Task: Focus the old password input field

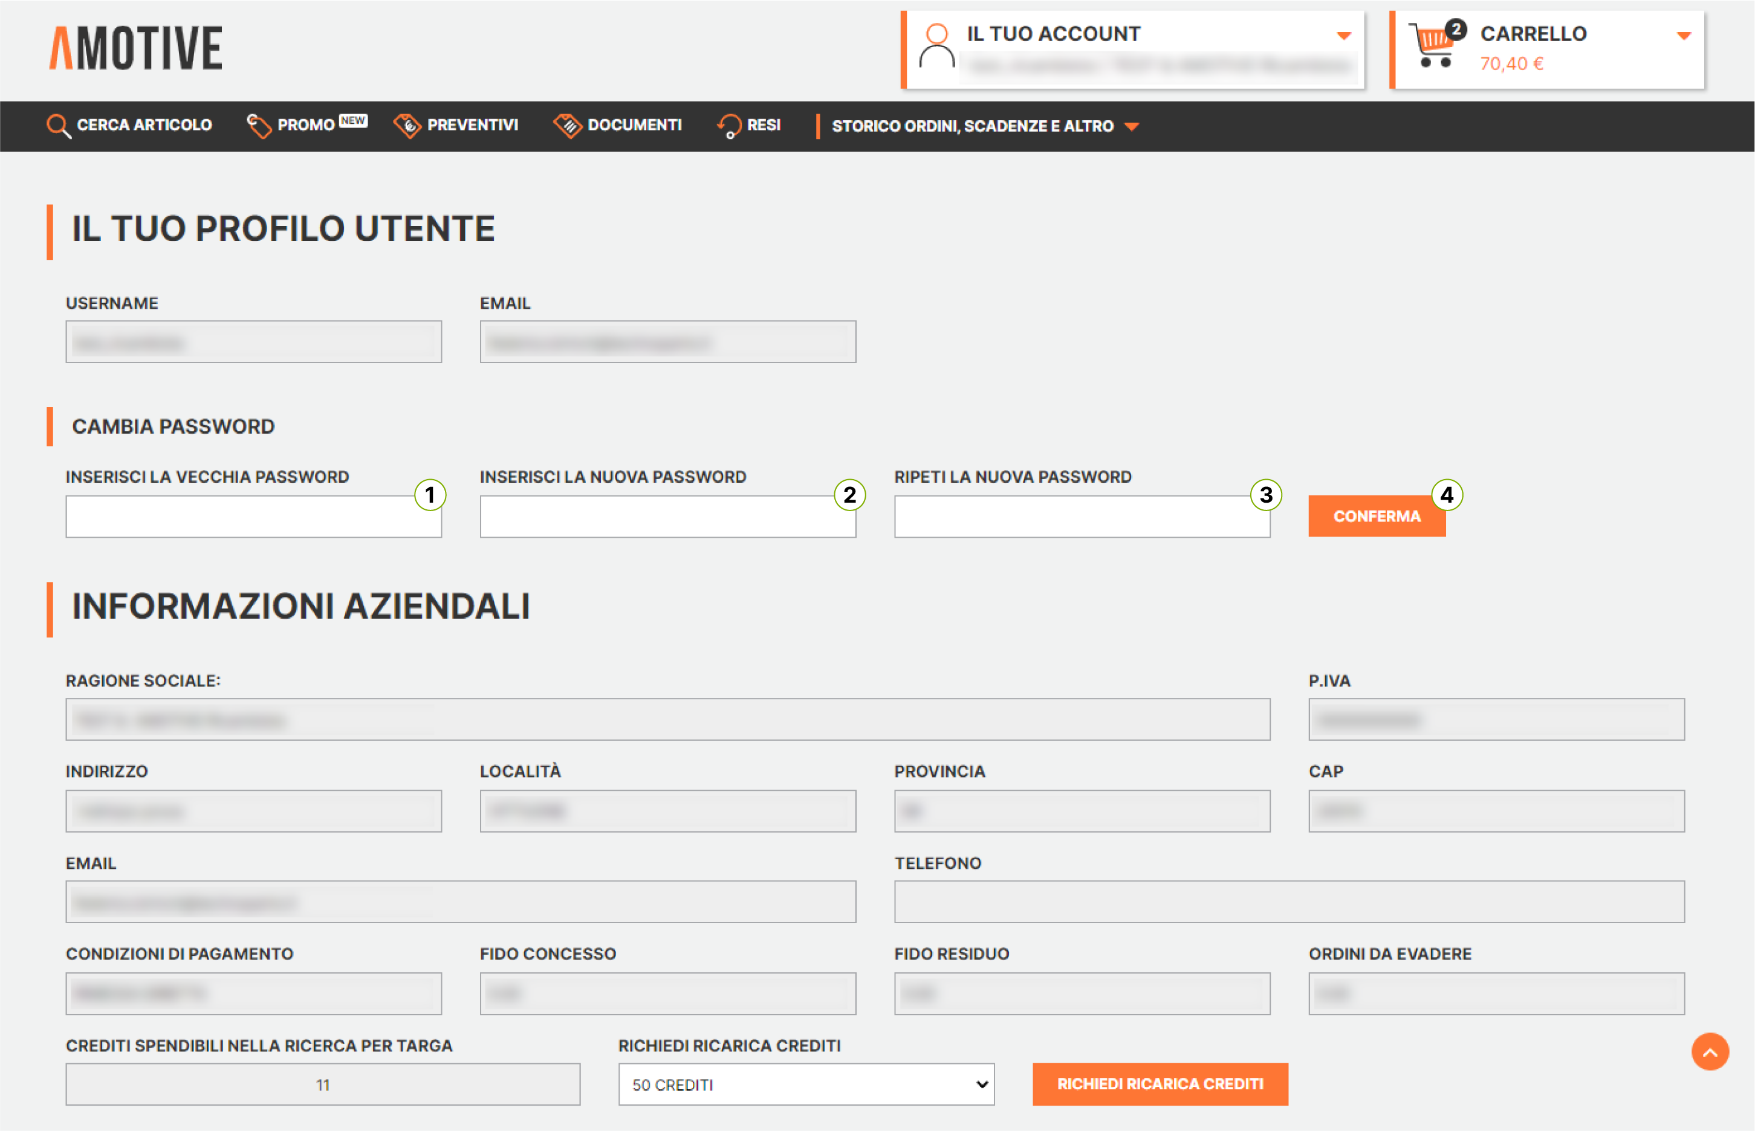Action: (253, 517)
